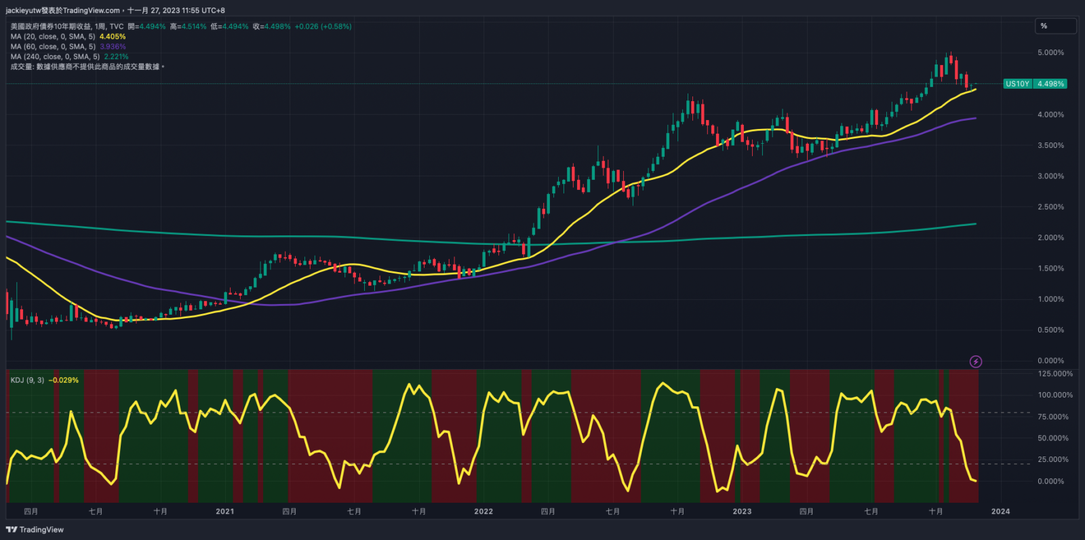This screenshot has height=540, width=1085.
Task: Click the yellow MA 20 value 4.405%
Action: click(113, 37)
